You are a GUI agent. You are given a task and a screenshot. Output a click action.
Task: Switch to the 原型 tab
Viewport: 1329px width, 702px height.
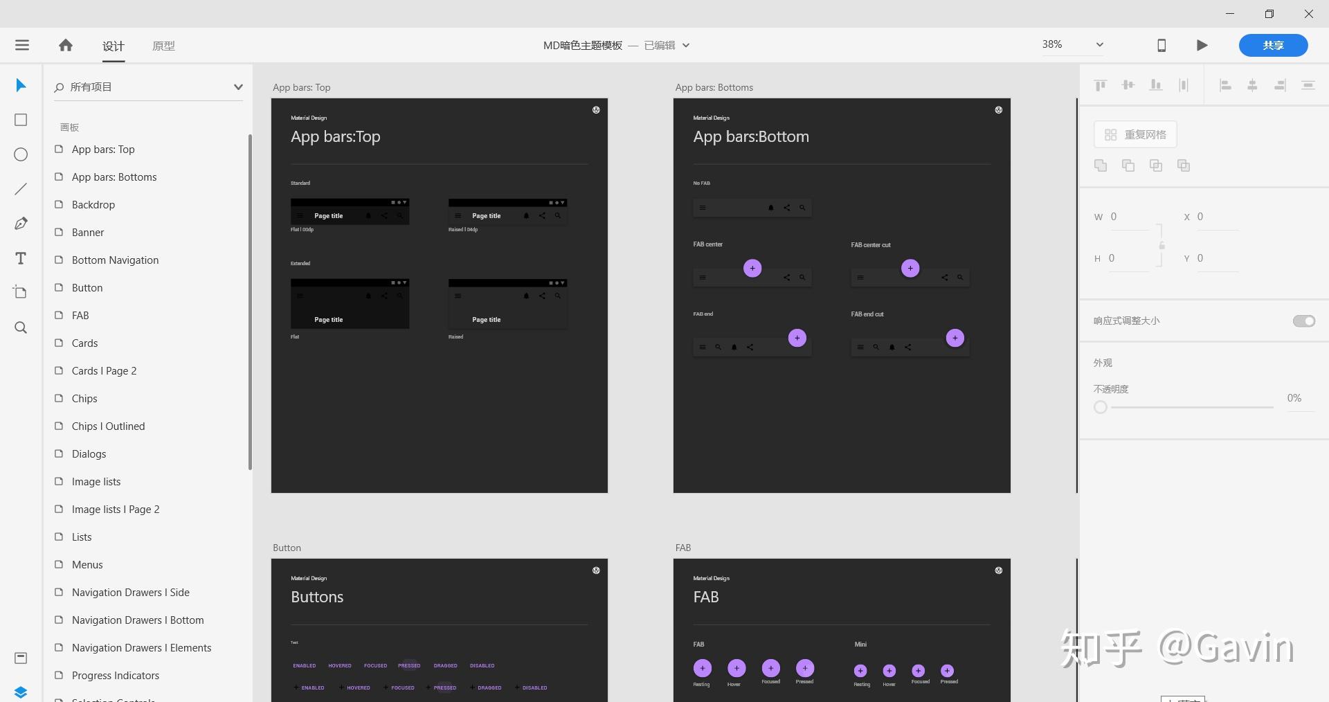(164, 46)
